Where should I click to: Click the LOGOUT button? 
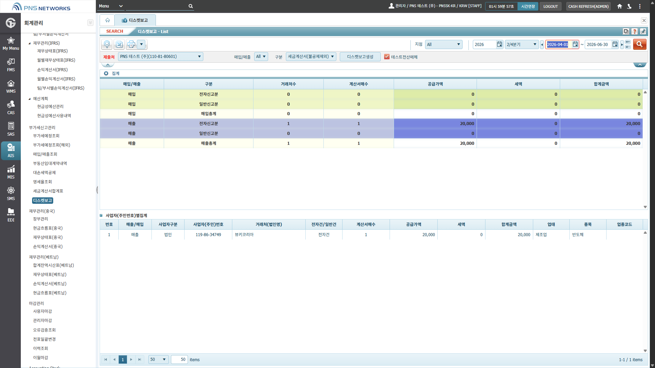click(x=551, y=6)
